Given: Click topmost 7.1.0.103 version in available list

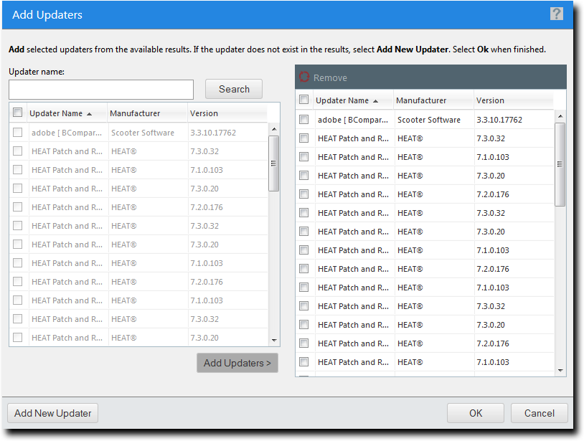Looking at the screenshot, I should click(207, 170).
